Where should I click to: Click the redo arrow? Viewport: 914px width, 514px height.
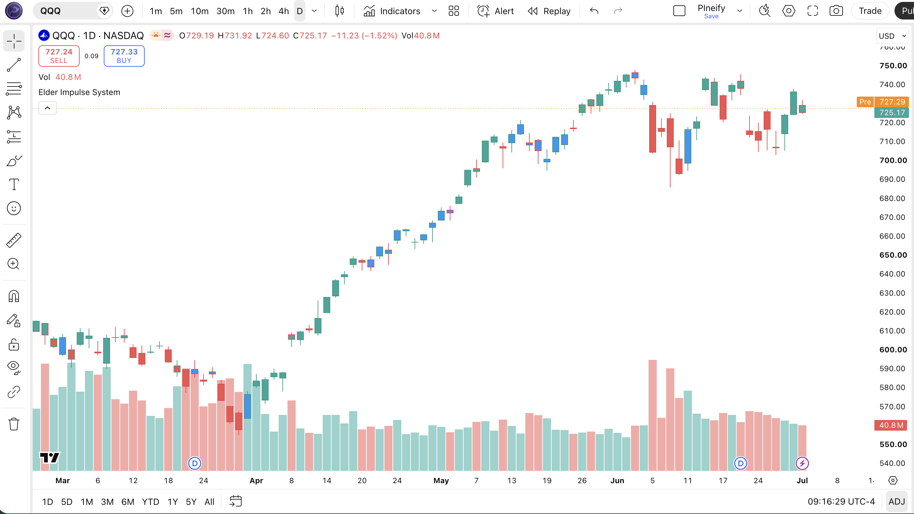pyautogui.click(x=618, y=11)
